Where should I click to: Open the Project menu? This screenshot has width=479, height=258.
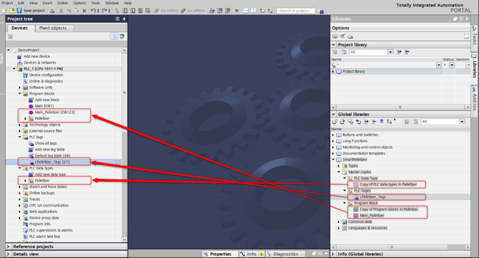(7, 3)
